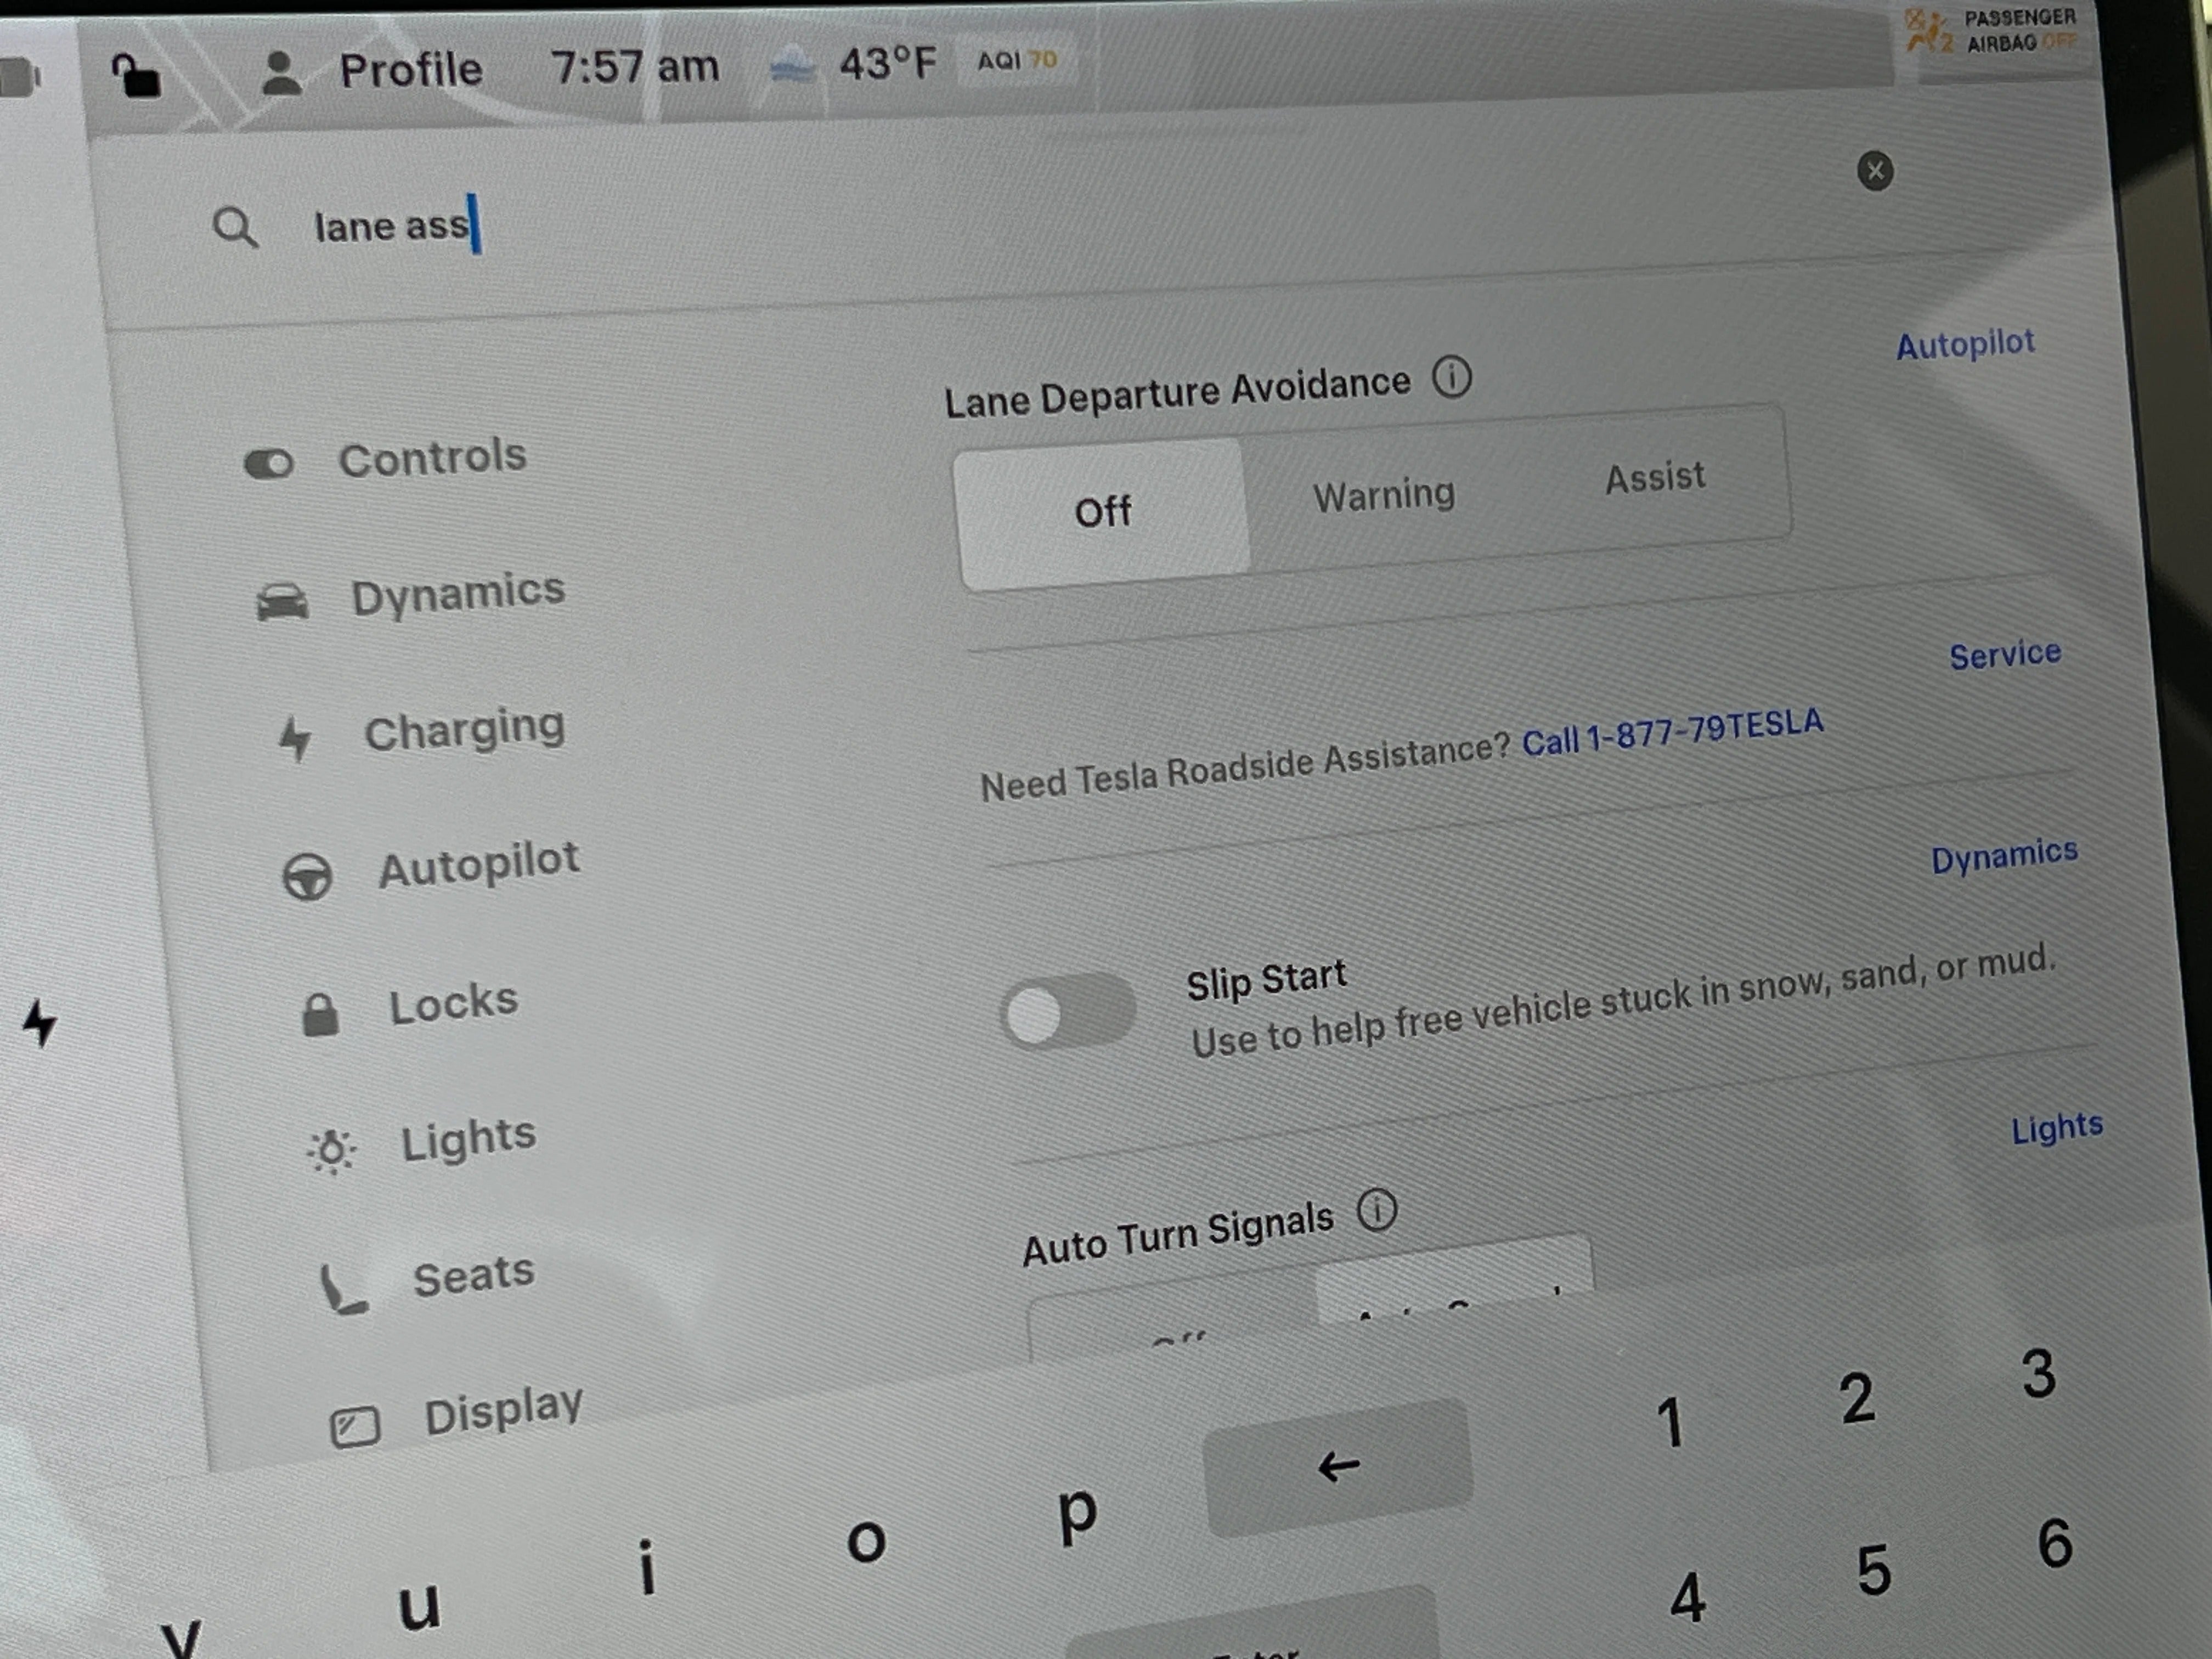Open Autopilot menu via steering wheel icon
The image size is (2212, 1659).
[x=307, y=877]
